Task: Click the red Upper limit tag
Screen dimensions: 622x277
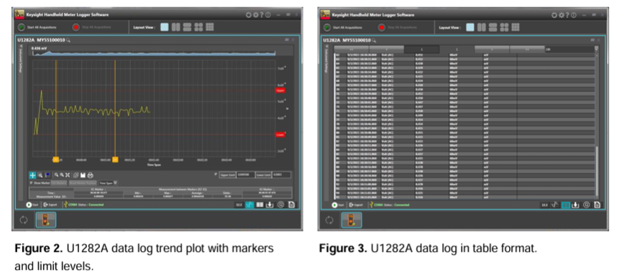Action: pyautogui.click(x=280, y=91)
